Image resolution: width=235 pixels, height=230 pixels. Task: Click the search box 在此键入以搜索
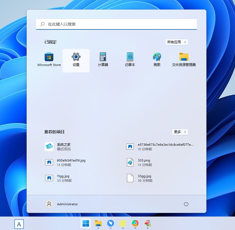pyautogui.click(x=116, y=24)
